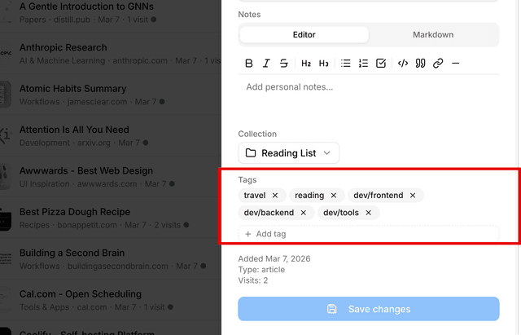
Task: Apply strikethrough formatting
Action: point(284,64)
